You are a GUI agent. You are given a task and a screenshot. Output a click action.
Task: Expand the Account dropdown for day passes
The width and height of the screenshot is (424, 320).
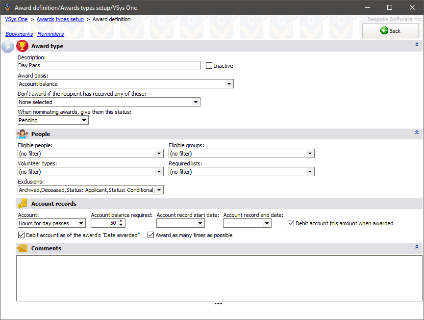(x=81, y=223)
